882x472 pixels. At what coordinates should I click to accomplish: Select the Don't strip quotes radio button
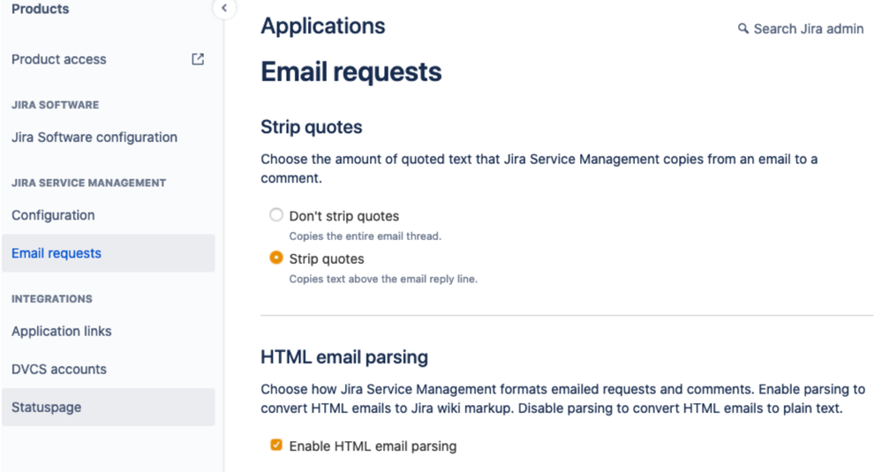(276, 214)
